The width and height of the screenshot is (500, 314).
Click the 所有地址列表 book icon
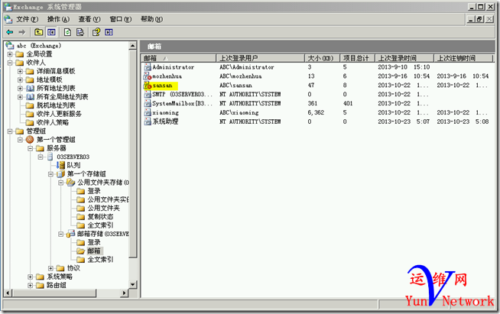pyautogui.click(x=30, y=88)
